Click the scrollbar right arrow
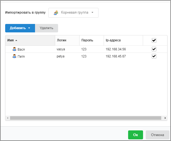 click(x=165, y=118)
